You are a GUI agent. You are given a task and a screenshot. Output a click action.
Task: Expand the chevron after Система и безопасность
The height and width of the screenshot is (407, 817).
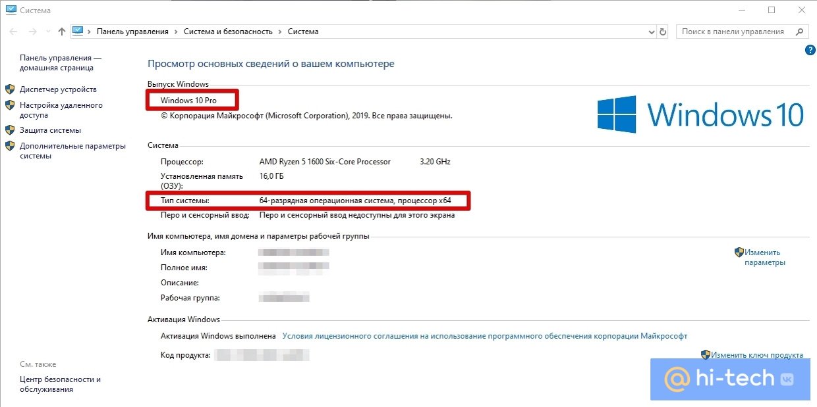coord(280,32)
